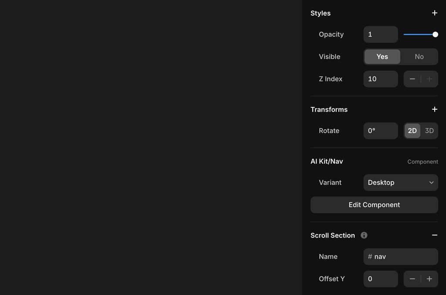Click the Styles section heading
Image resolution: width=446 pixels, height=295 pixels.
coord(321,13)
